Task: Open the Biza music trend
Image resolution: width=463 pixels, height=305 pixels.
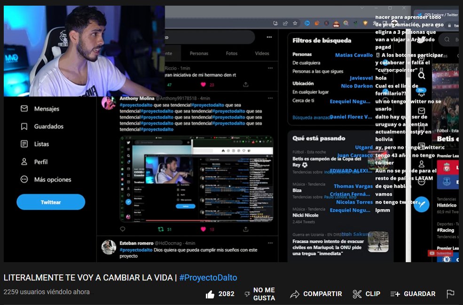Action: [297, 190]
